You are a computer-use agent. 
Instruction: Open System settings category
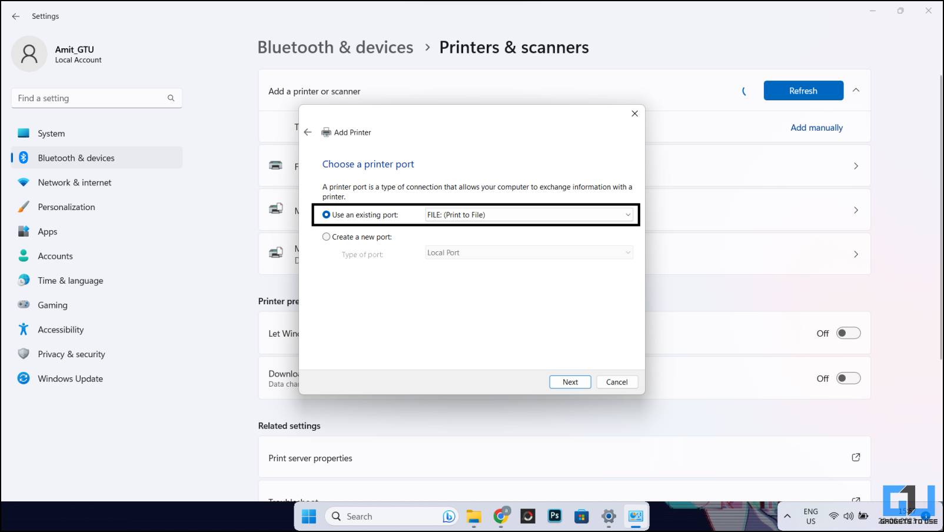tap(97, 134)
